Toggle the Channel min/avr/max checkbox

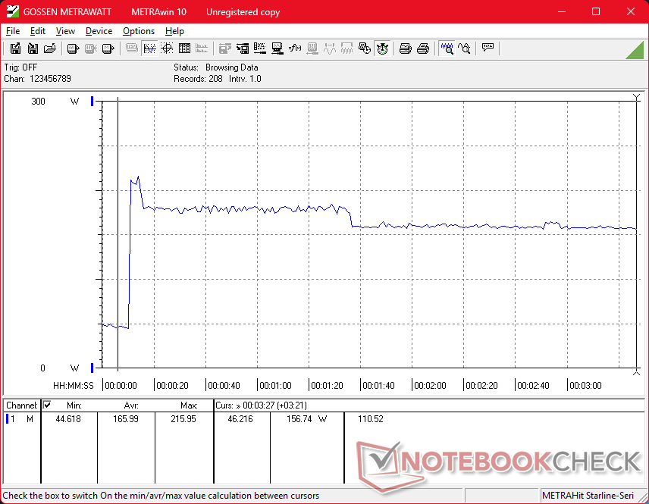[x=47, y=405]
